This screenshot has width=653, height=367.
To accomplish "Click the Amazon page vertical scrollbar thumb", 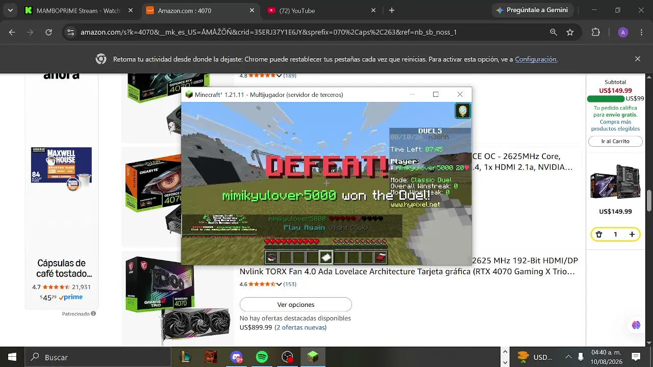I will click(x=649, y=200).
